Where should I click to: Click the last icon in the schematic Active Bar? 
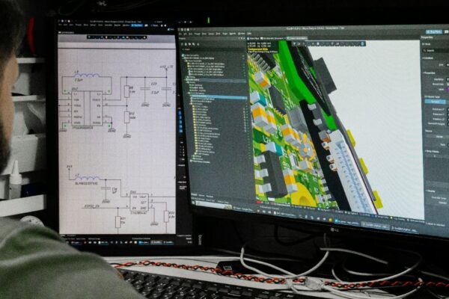(x=144, y=37)
